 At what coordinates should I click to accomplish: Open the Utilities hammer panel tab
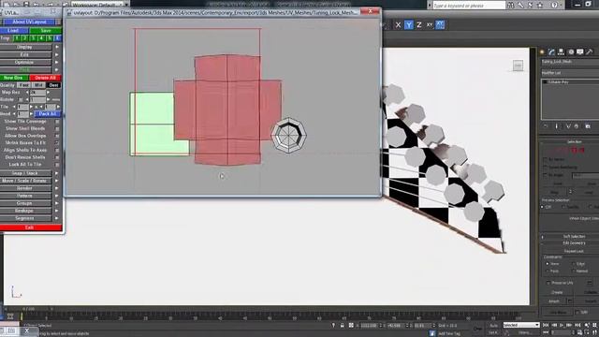(590, 52)
